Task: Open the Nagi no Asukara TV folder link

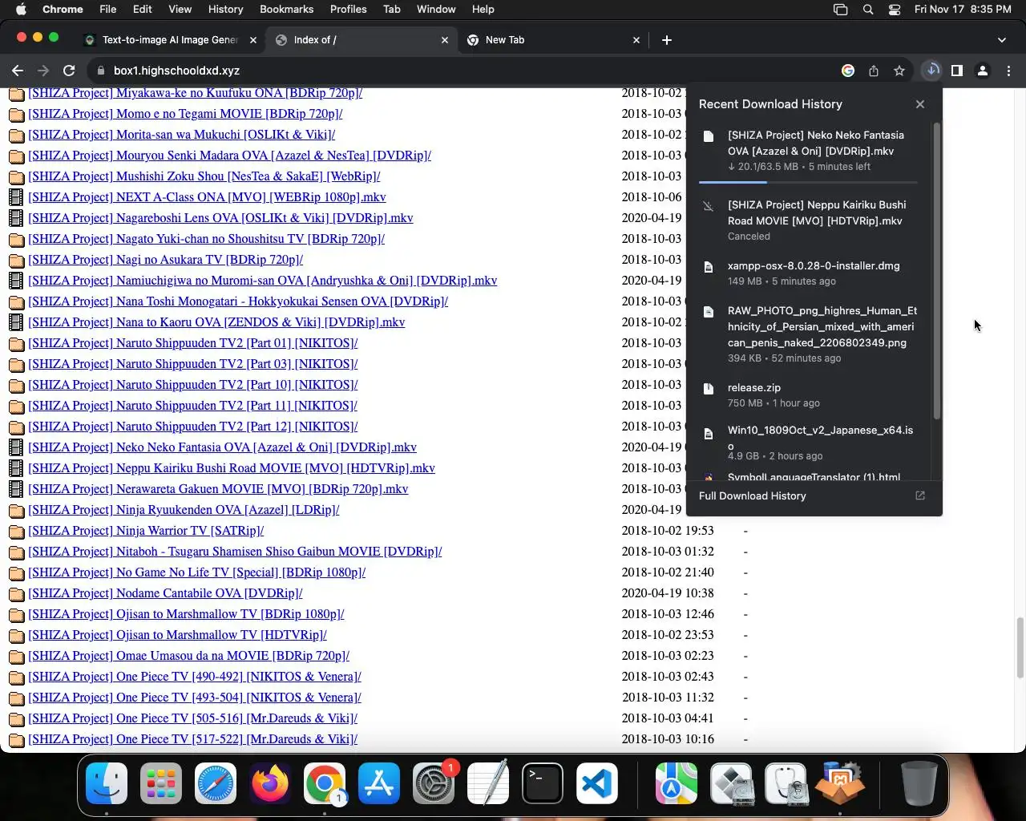Action: tap(166, 260)
